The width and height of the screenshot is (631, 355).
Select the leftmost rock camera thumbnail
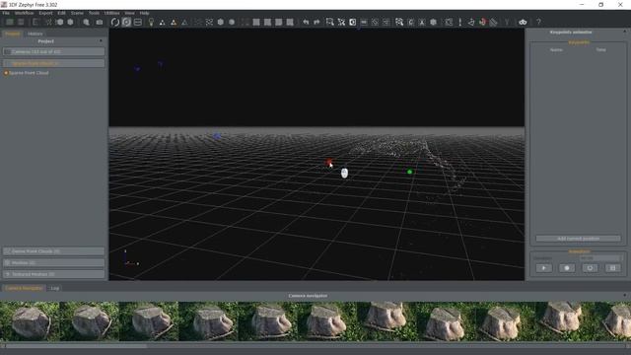(30, 321)
